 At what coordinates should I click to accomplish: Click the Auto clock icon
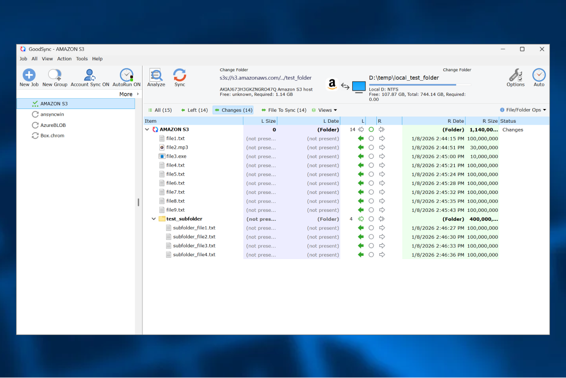[539, 75]
